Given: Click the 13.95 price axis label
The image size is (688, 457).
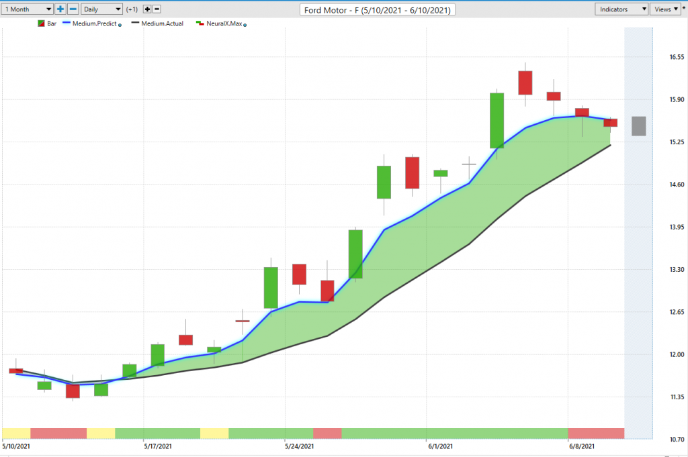Looking at the screenshot, I should coord(677,227).
